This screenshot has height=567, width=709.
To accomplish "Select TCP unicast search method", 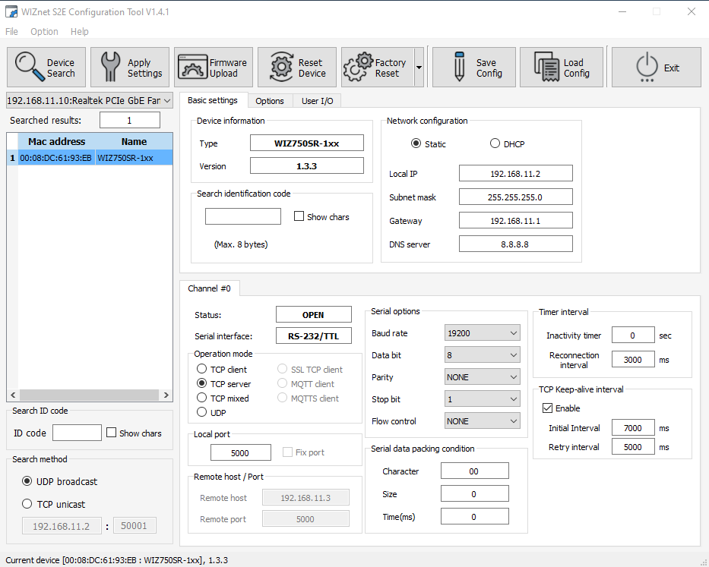I will (x=27, y=504).
